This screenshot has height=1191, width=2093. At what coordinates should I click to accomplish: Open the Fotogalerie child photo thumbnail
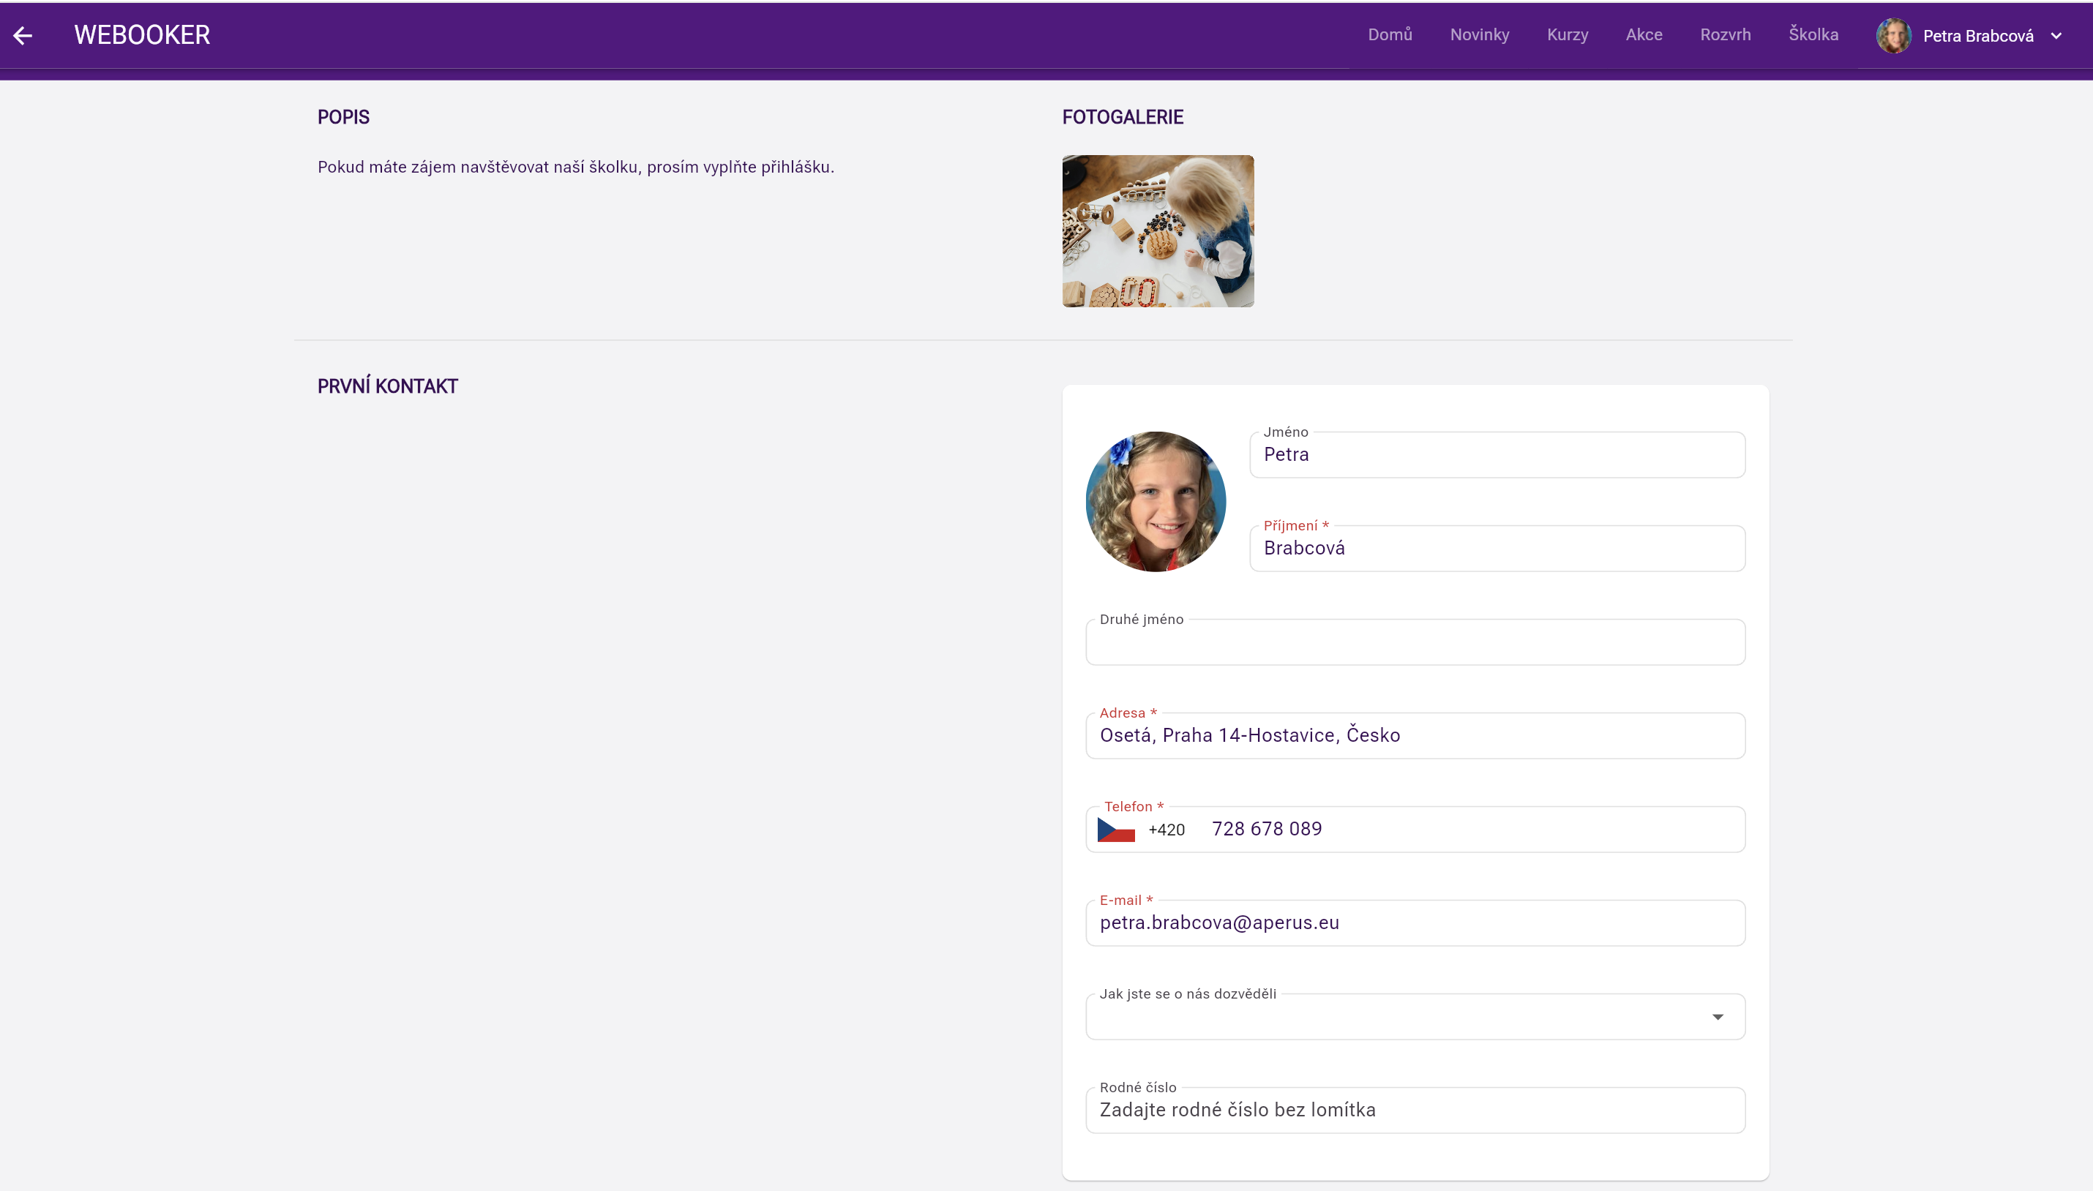click(x=1157, y=230)
